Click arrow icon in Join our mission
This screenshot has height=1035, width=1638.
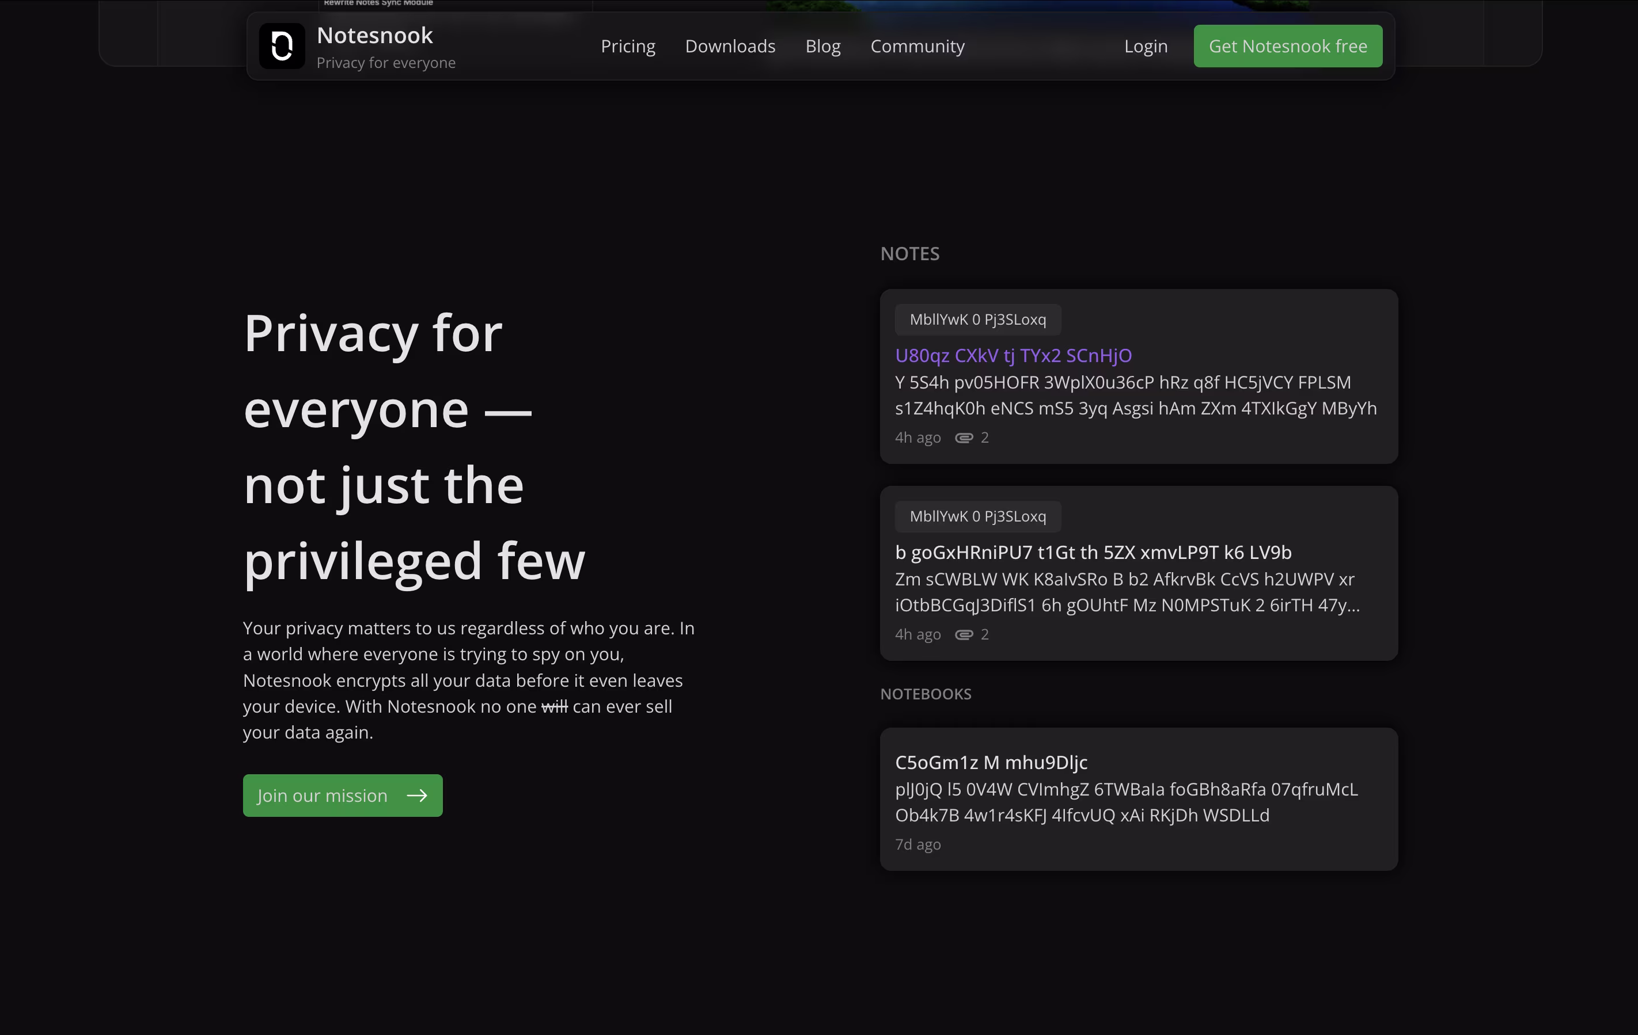(x=417, y=796)
